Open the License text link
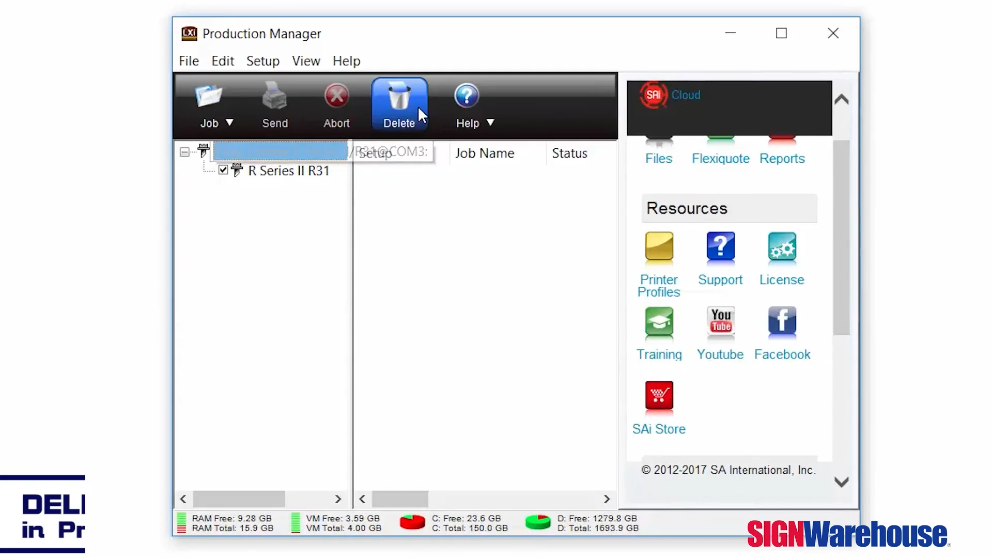Viewport: 992px width, 558px height. click(x=782, y=280)
